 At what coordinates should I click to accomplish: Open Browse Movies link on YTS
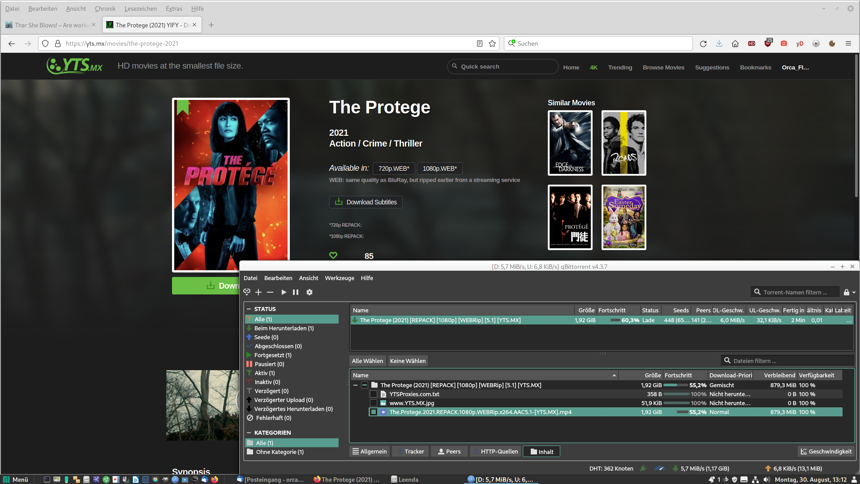point(663,67)
